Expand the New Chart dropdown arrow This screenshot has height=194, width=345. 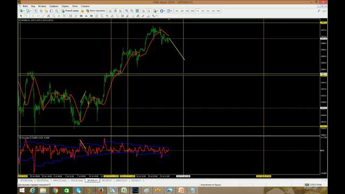click(x=24, y=11)
